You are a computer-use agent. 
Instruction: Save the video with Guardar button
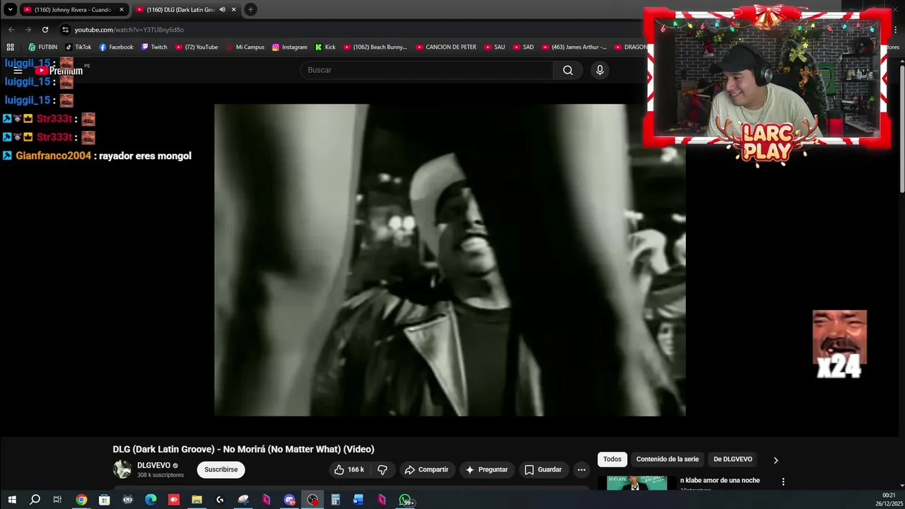(x=543, y=469)
